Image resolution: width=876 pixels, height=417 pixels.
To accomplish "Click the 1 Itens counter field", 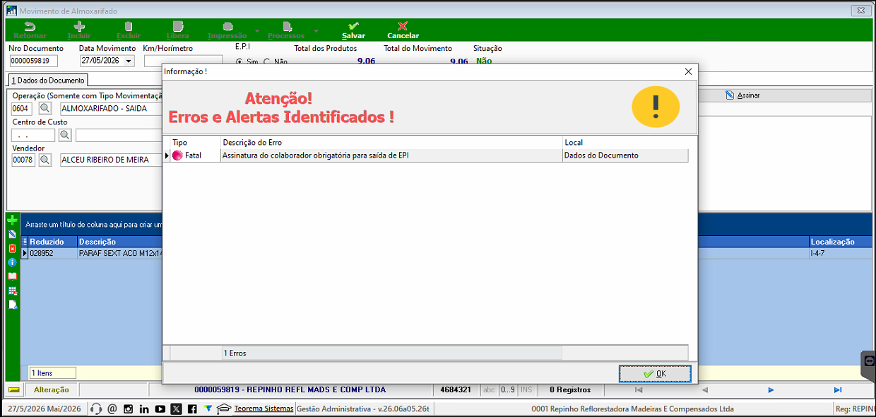I will click(x=52, y=372).
